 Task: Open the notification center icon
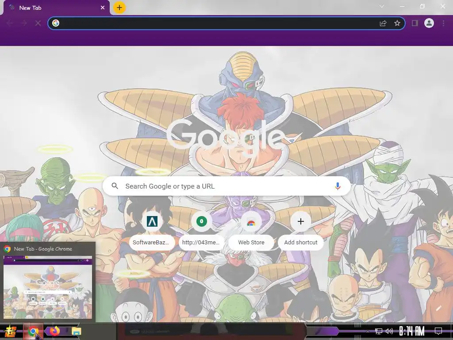pyautogui.click(x=438, y=331)
